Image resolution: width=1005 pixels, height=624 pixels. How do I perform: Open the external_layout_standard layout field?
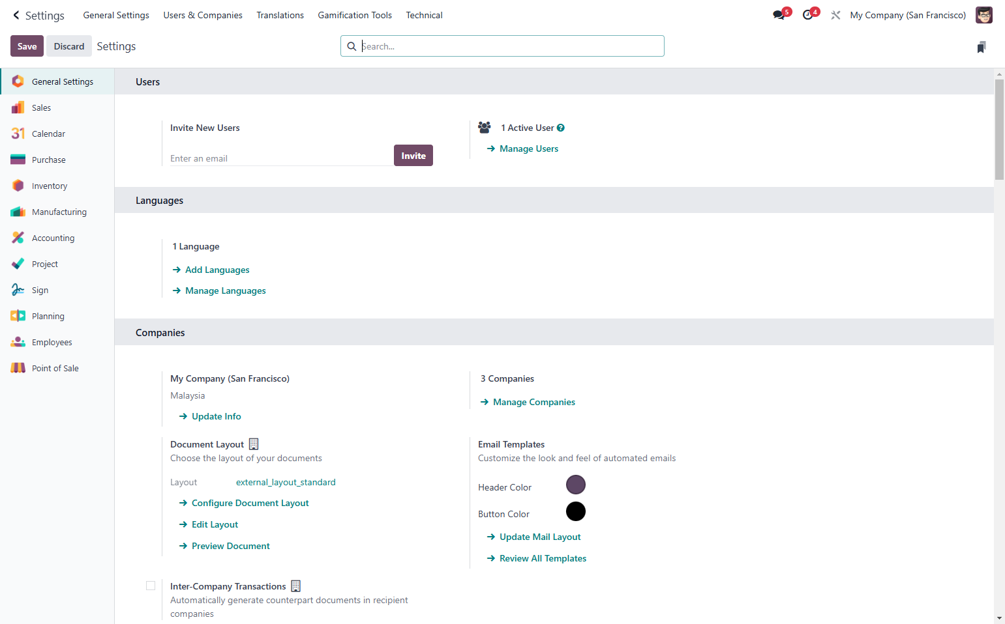point(286,482)
